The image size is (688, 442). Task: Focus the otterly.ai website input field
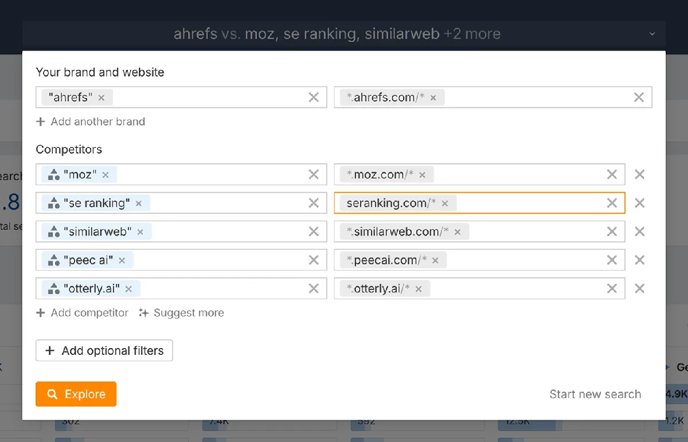point(479,289)
